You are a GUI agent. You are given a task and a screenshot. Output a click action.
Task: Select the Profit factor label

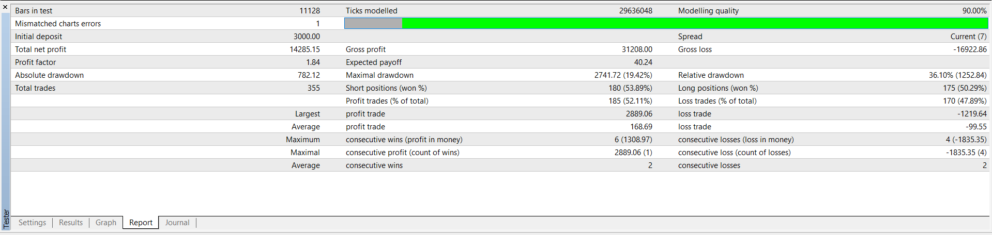(36, 62)
